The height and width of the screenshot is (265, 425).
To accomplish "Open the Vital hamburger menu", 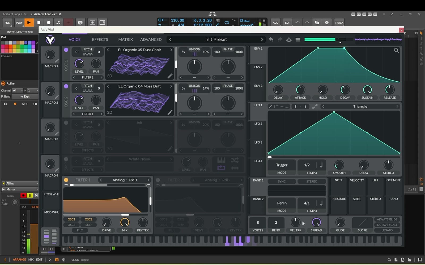I will (x=298, y=39).
